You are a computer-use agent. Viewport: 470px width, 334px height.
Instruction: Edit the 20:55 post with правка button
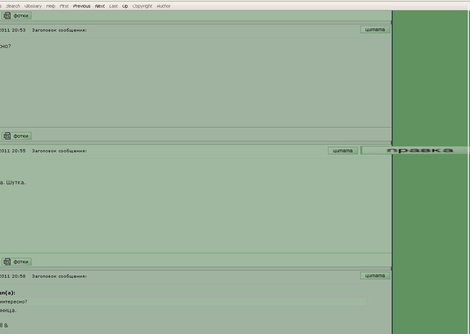[415, 150]
